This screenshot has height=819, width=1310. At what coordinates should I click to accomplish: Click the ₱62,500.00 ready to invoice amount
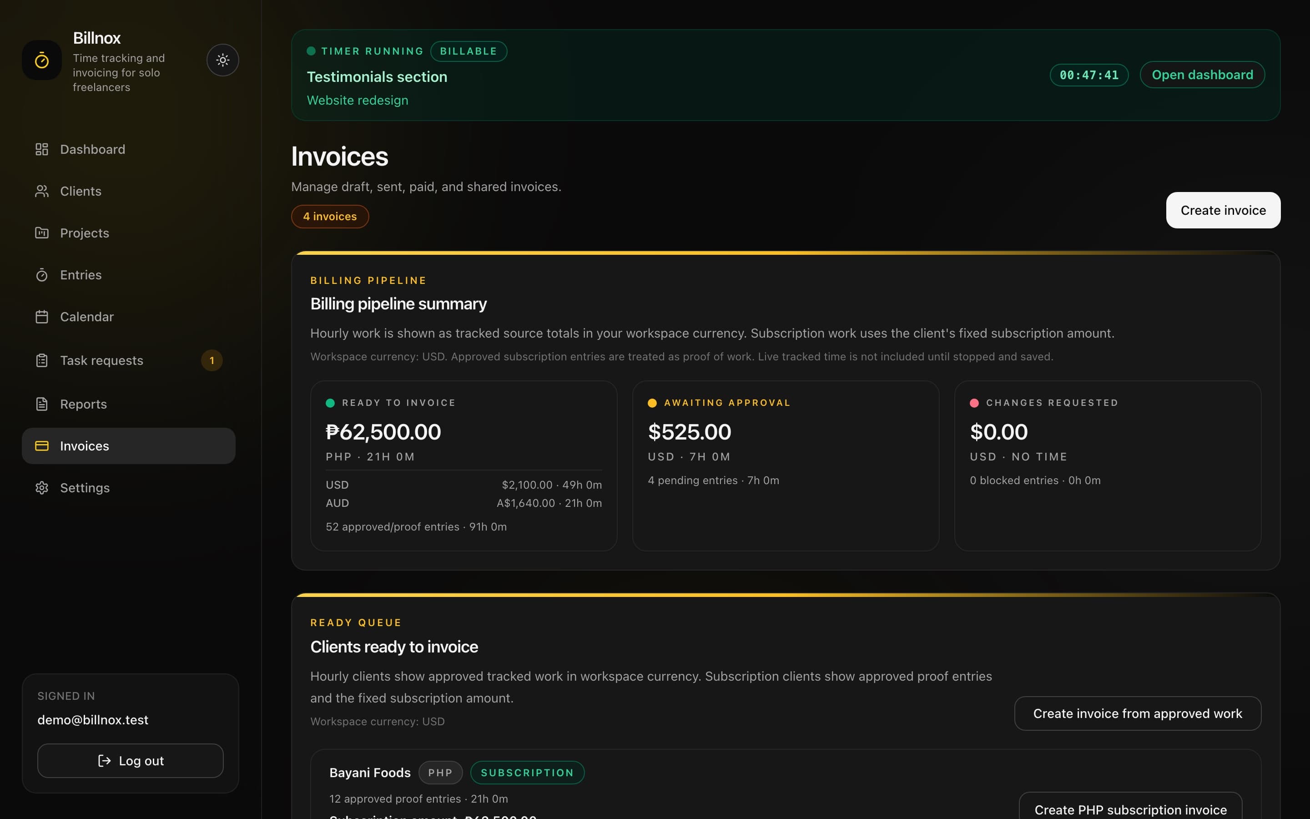coord(383,432)
